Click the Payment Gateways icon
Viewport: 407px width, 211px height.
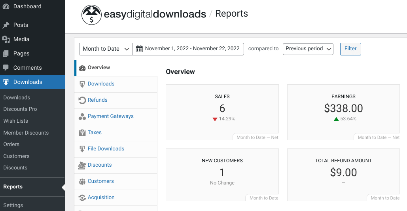(82, 116)
